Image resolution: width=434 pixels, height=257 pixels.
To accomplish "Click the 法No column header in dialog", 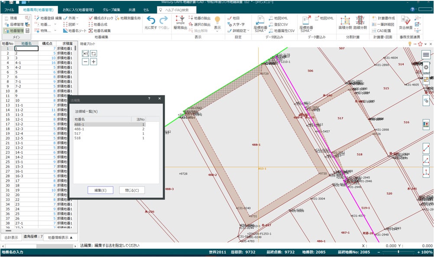I will [139, 119].
